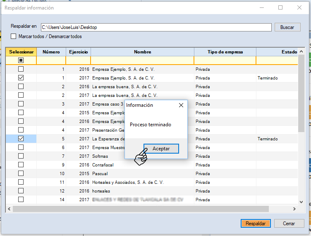The image size is (311, 236).
Task: Uncheck Empresa Ejemplo 2017 row checkbox
Action: click(21, 78)
